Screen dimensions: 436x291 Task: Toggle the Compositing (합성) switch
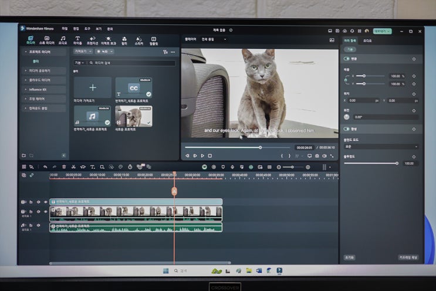[x=347, y=128]
